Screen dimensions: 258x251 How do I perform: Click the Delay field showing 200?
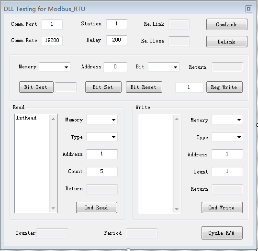coord(117,40)
